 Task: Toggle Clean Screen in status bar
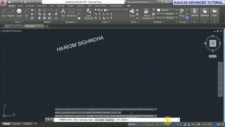coord(219,124)
